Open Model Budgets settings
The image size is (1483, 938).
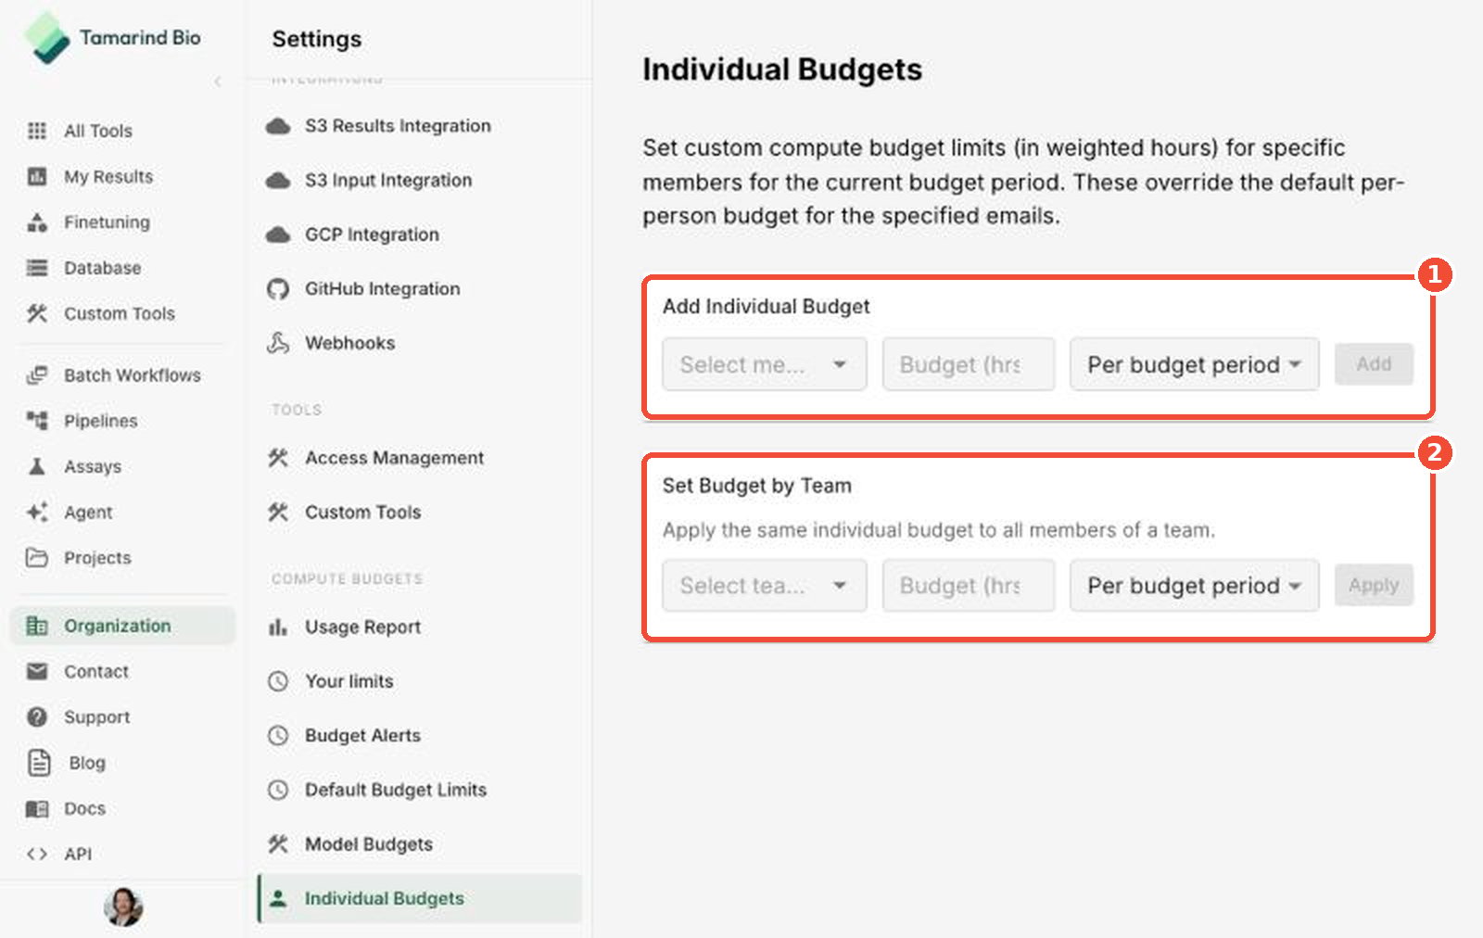(419, 844)
